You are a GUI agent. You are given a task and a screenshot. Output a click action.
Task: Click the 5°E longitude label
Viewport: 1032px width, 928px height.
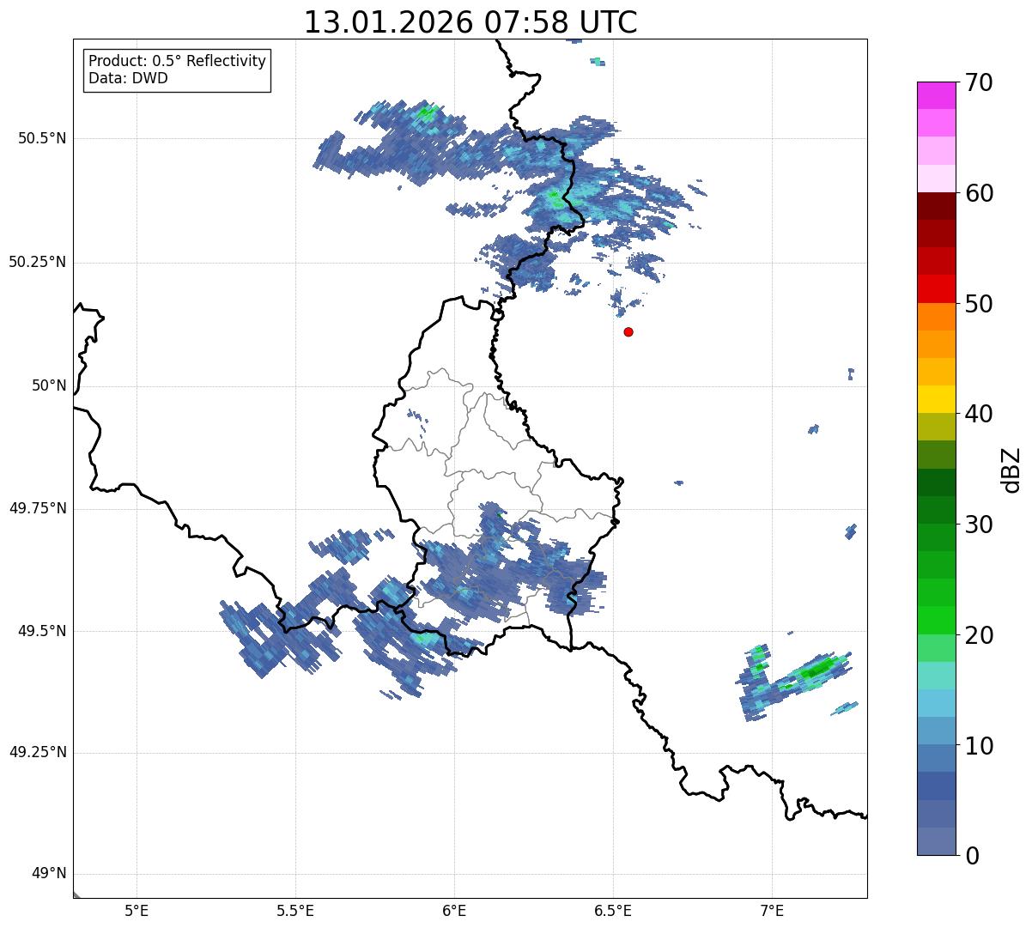[x=137, y=912]
